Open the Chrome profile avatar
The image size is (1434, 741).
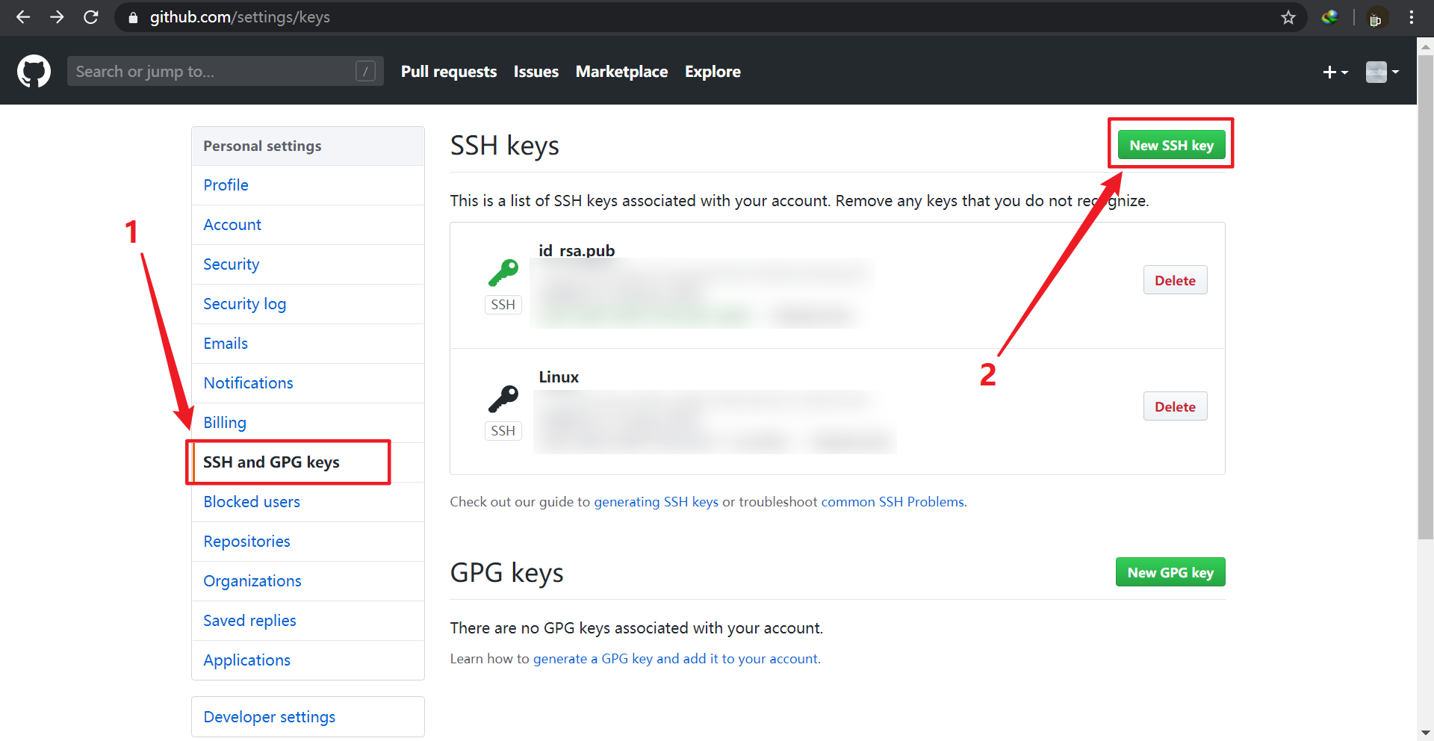[x=1376, y=18]
